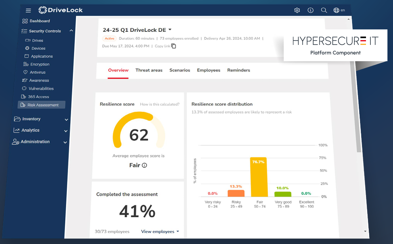Click 'Resilience score distribution' heading
The width and height of the screenshot is (393, 244).
coord(222,104)
